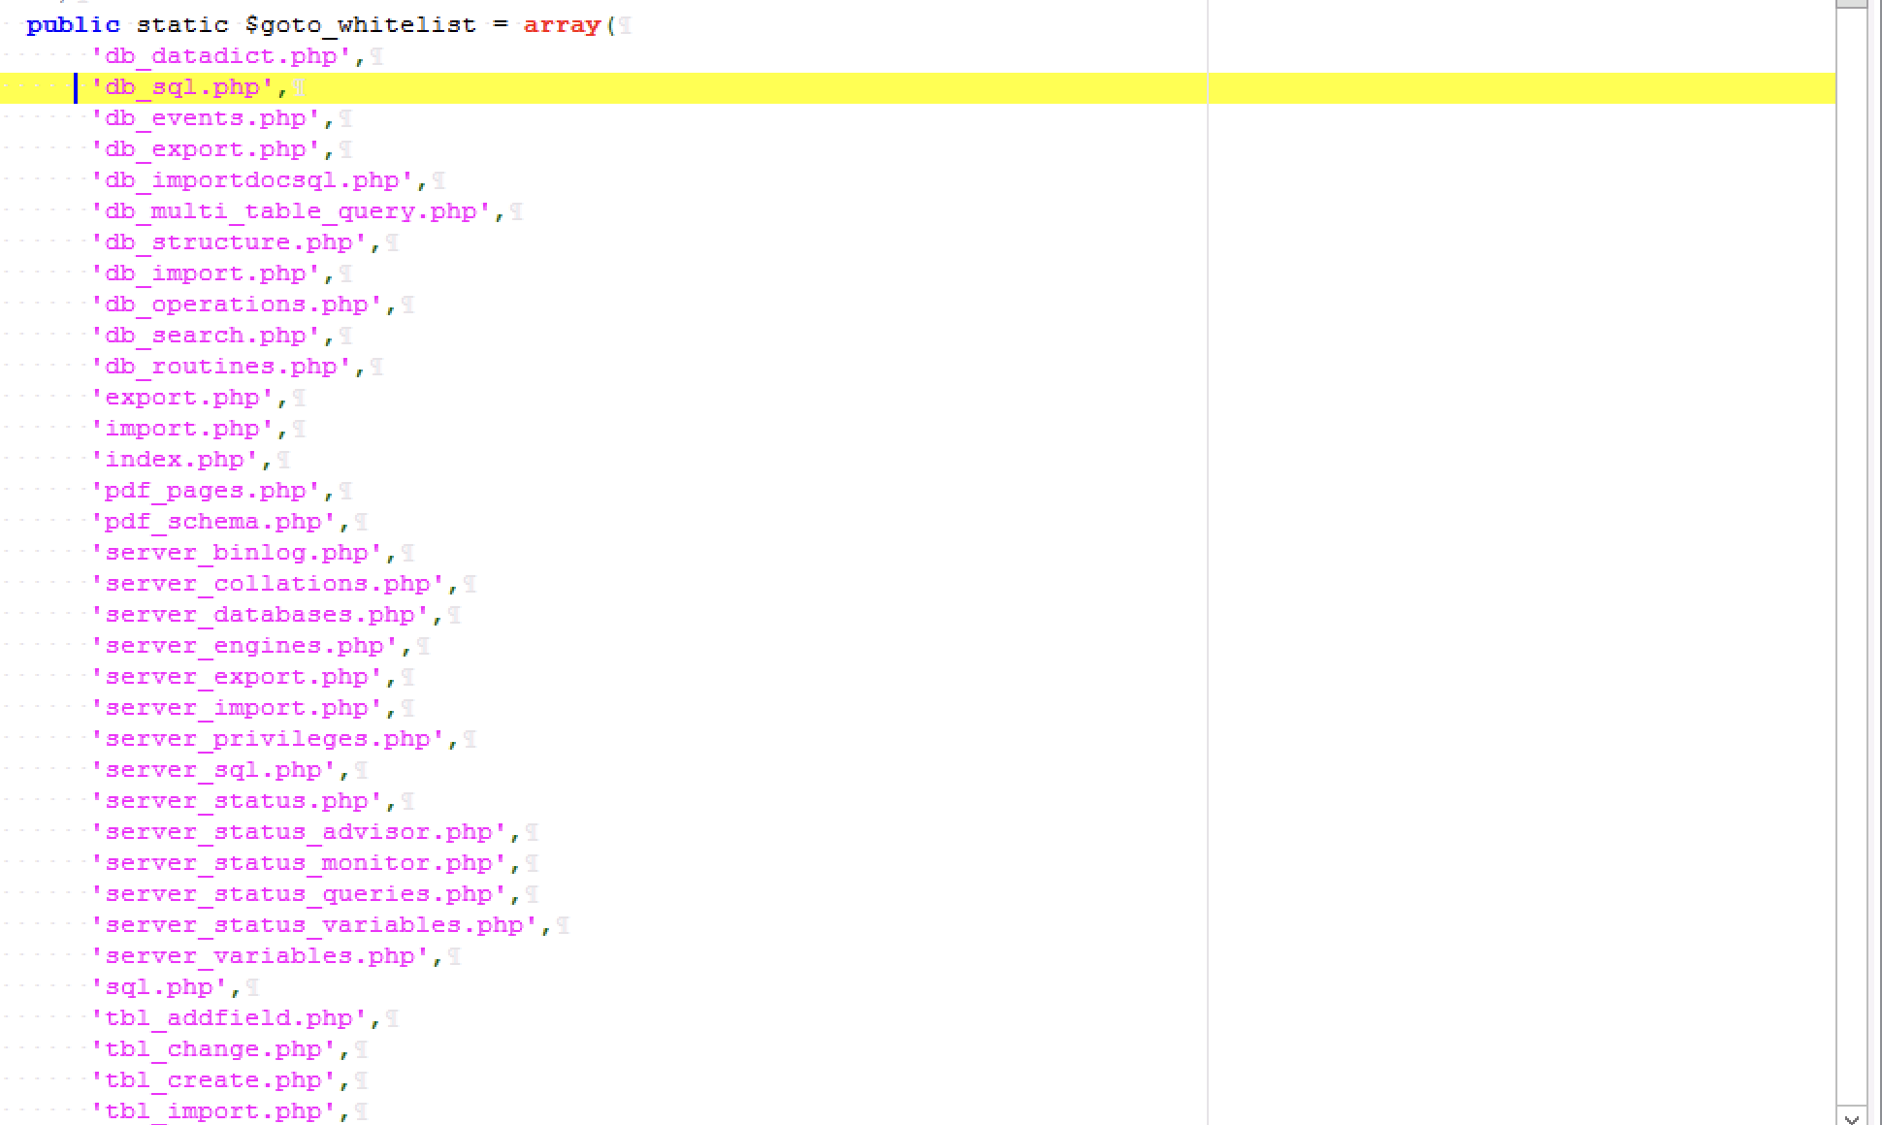Viewport: 1882px width, 1125px height.
Task: Click the 'static' keyword
Action: [x=182, y=25]
